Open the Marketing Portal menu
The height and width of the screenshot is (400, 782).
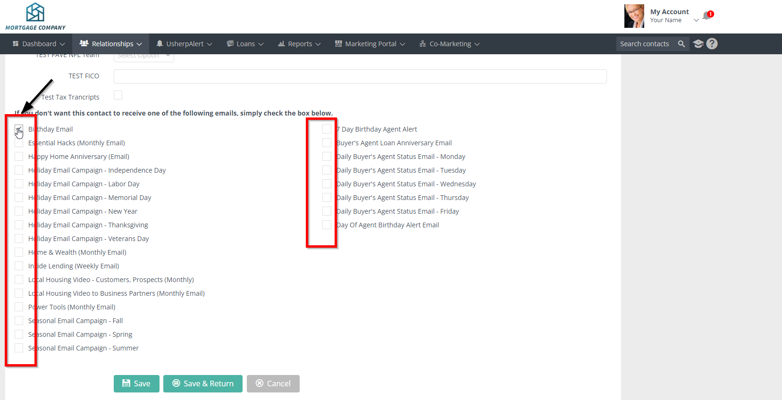click(x=370, y=44)
